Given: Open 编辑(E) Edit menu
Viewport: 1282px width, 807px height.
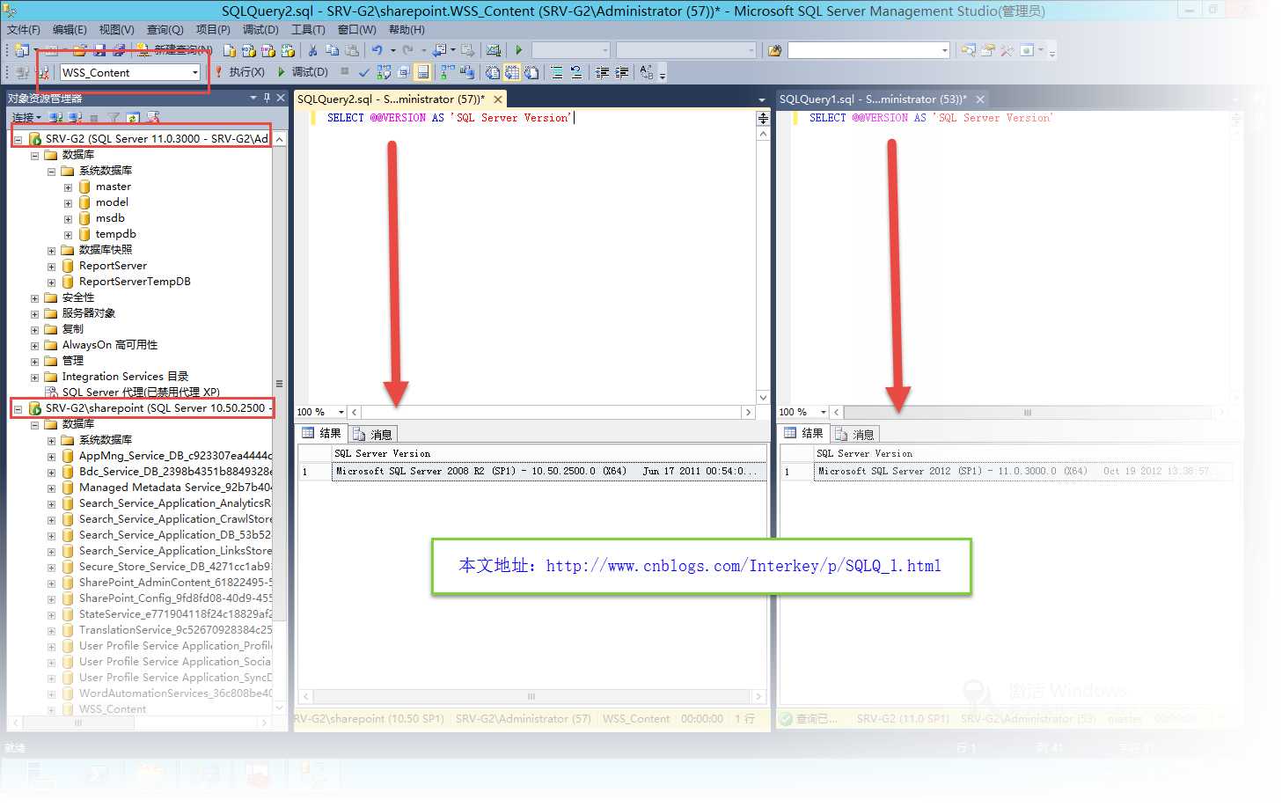Looking at the screenshot, I should [70, 29].
